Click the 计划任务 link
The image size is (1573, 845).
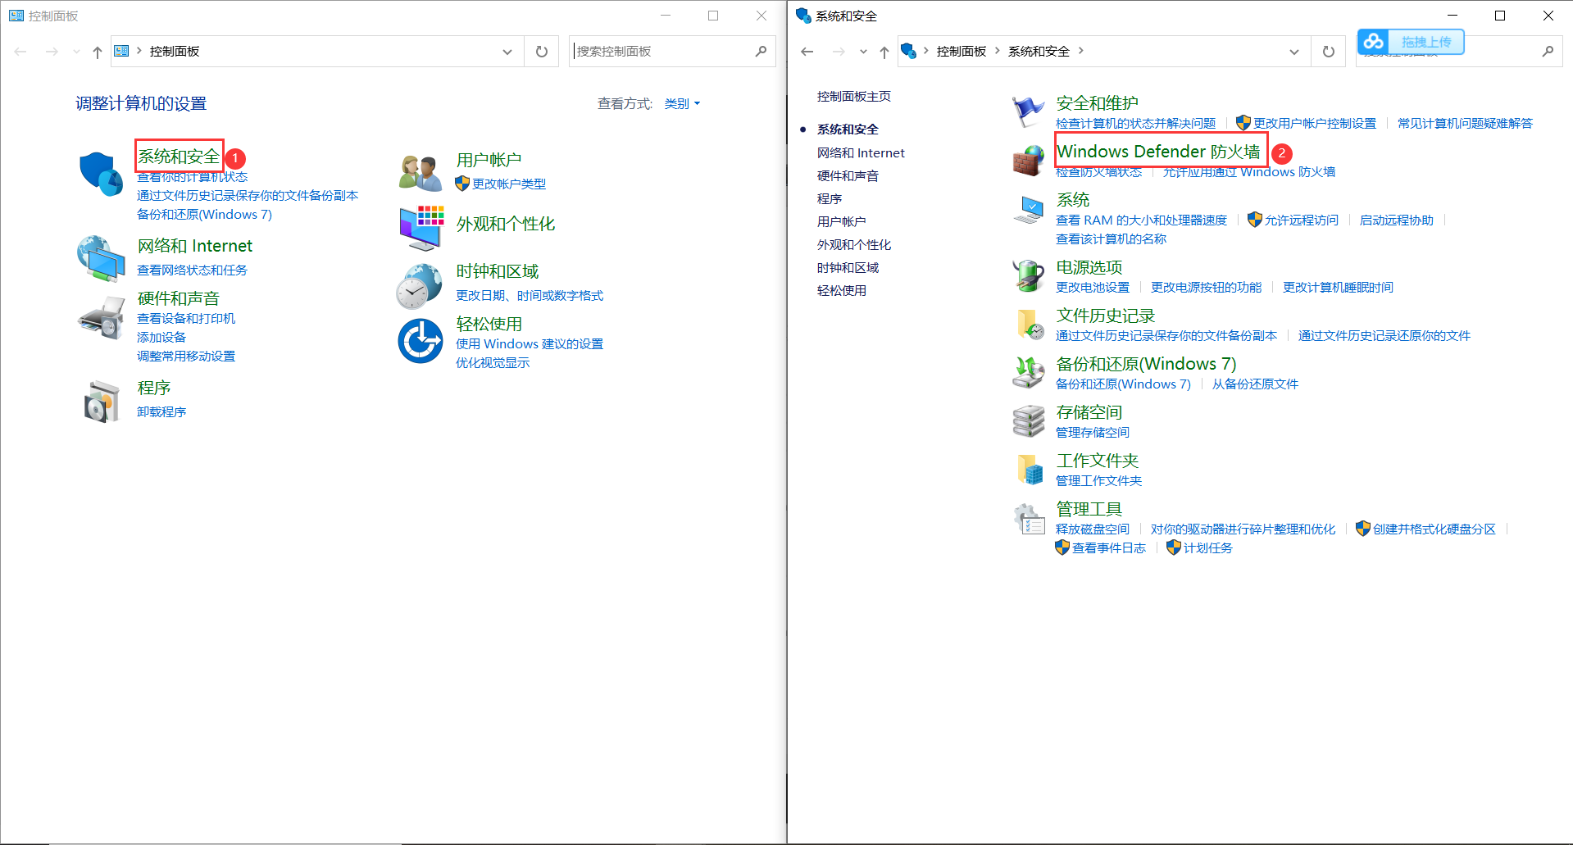[x=1208, y=548]
